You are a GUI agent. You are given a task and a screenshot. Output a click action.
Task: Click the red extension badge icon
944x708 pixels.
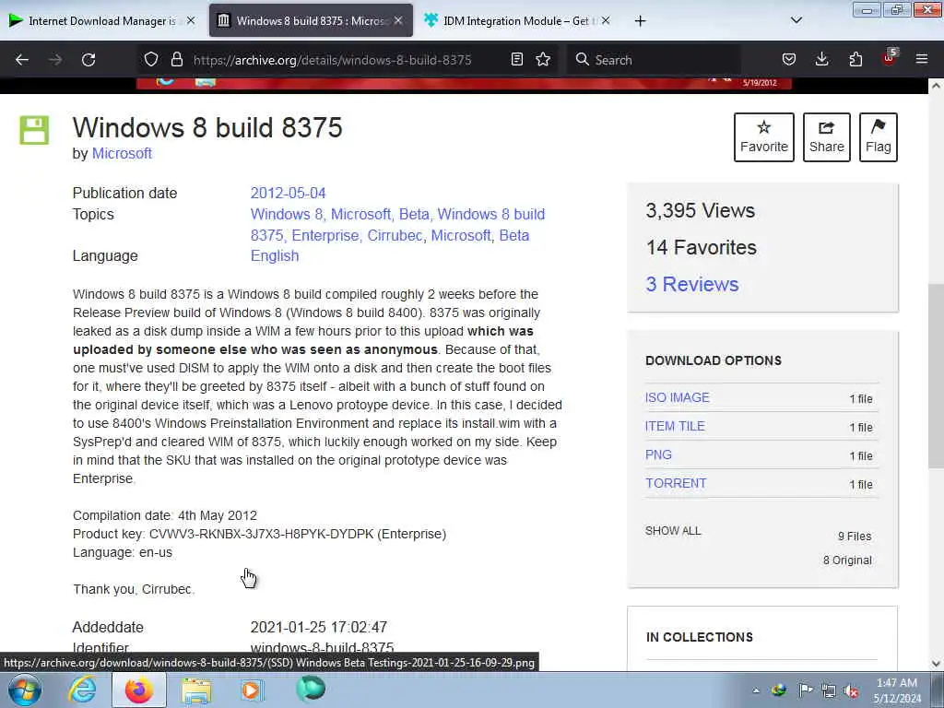click(890, 58)
